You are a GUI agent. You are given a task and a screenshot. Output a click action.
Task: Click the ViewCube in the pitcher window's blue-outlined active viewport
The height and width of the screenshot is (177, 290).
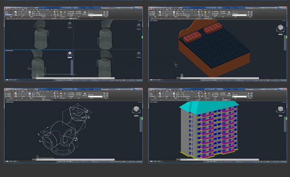pyautogui.click(x=70, y=53)
